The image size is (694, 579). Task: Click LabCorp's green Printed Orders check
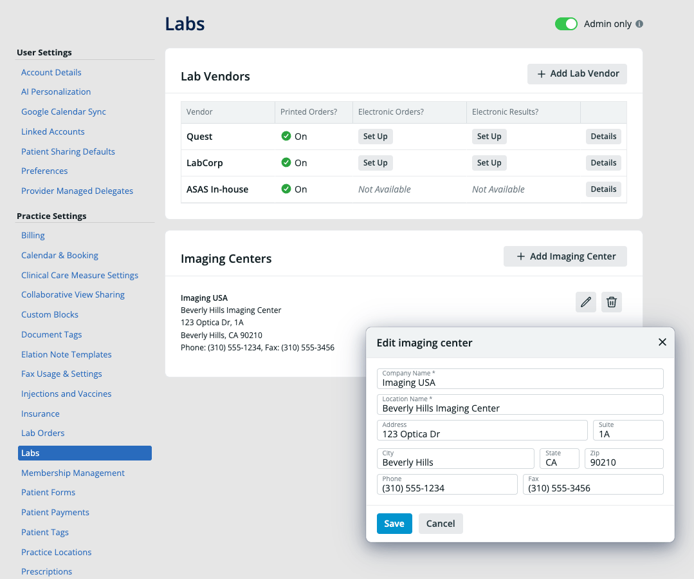pyautogui.click(x=286, y=163)
